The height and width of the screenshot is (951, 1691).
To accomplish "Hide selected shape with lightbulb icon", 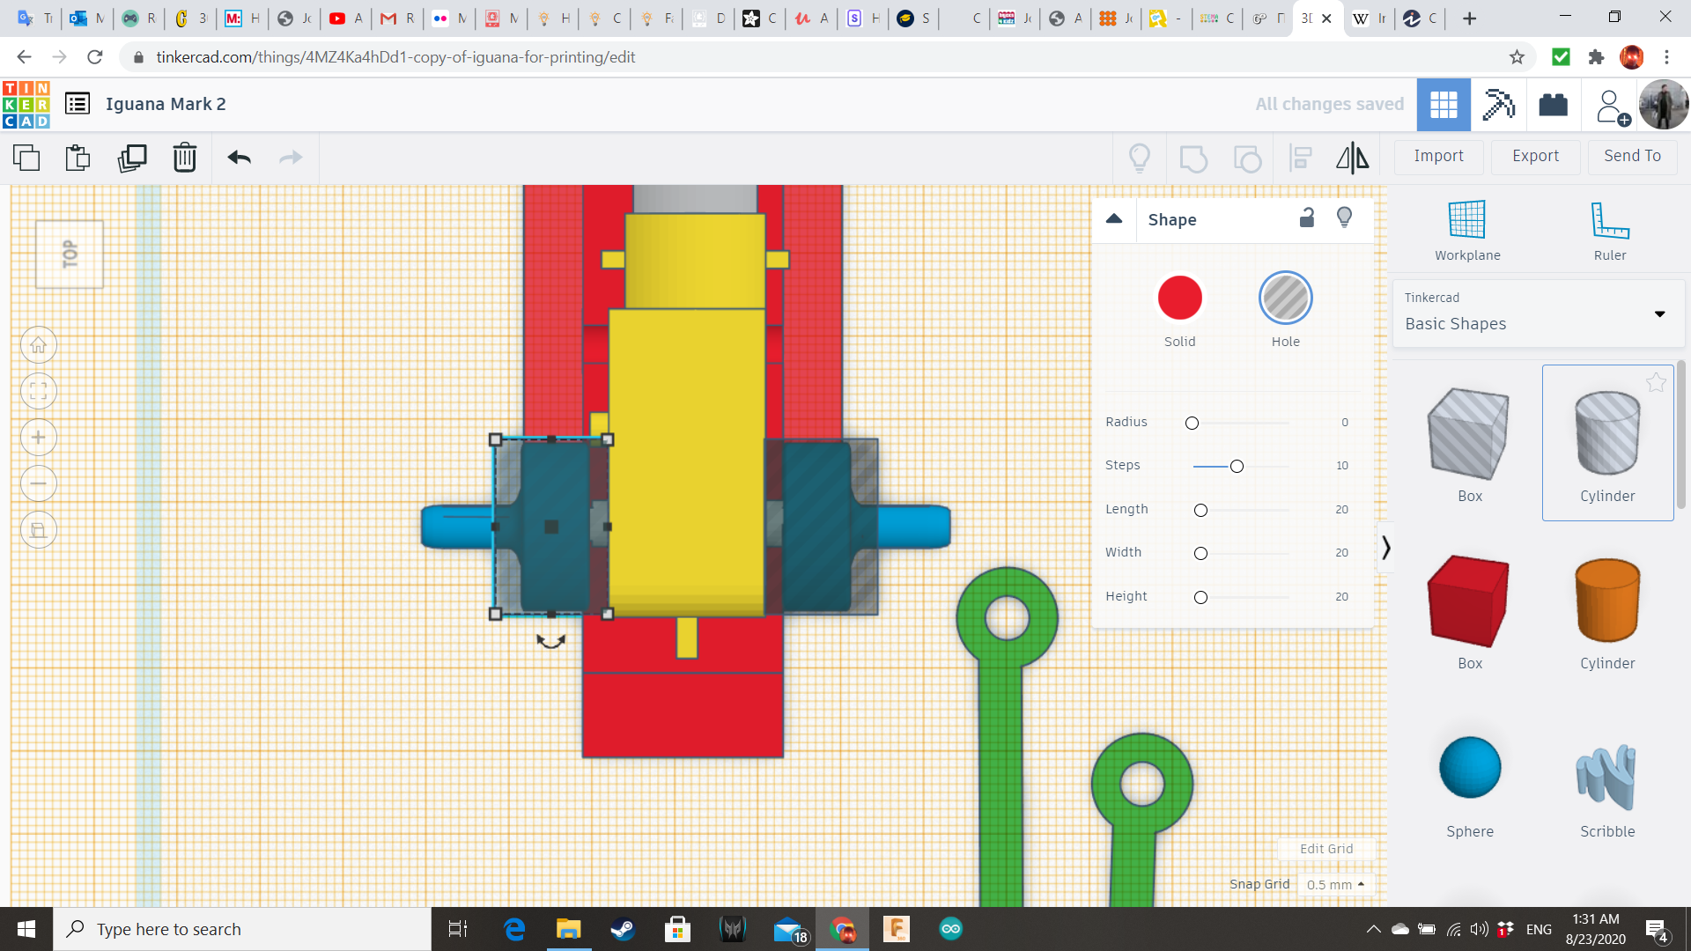I will [x=1344, y=218].
